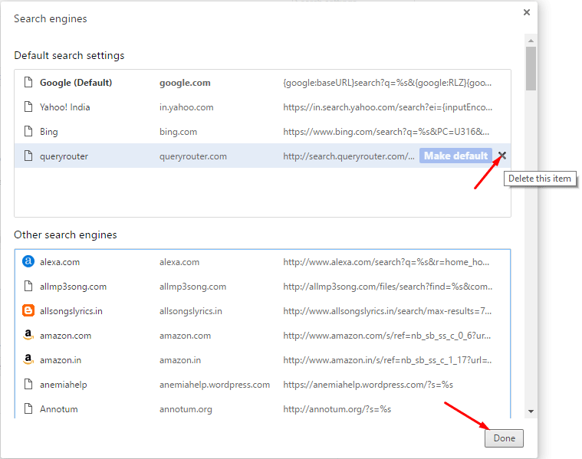Click the allmp3song.com/files/search URL
Image resolution: width=582 pixels, height=459 pixels.
[387, 287]
